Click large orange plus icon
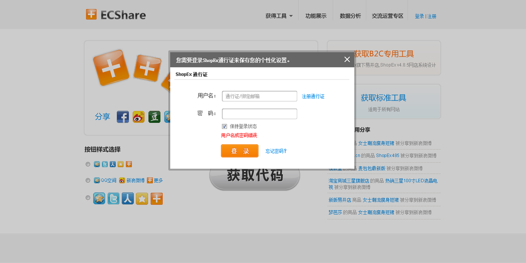The width and height of the screenshot is (526, 263). pyautogui.click(x=156, y=199)
